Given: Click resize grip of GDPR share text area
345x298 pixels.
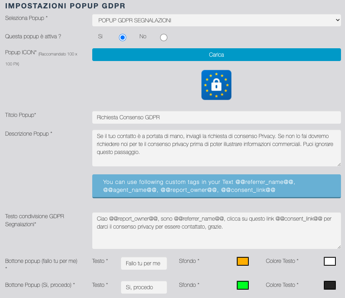Looking at the screenshot, I should pyautogui.click(x=339, y=247).
